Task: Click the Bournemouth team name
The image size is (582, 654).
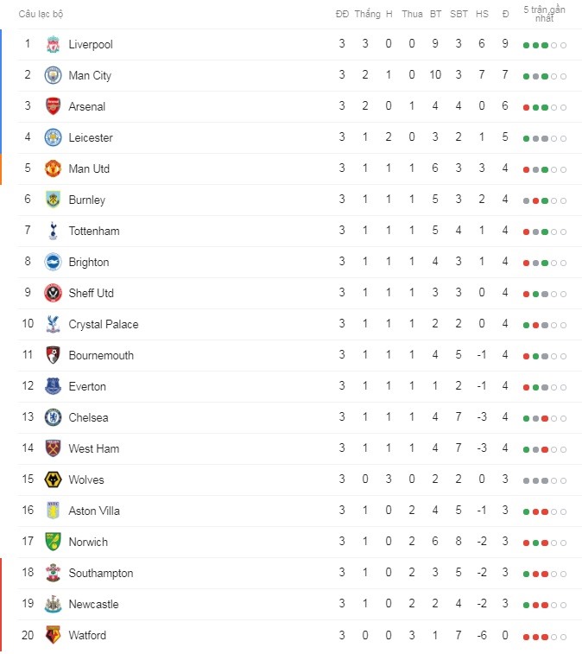Action: [101, 355]
